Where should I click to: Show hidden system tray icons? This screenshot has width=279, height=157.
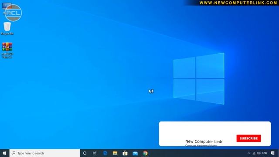[x=249, y=153]
